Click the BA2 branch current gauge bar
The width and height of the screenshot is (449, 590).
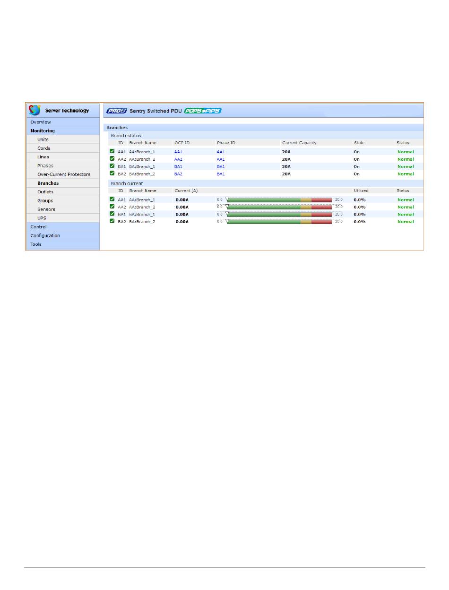coord(279,222)
